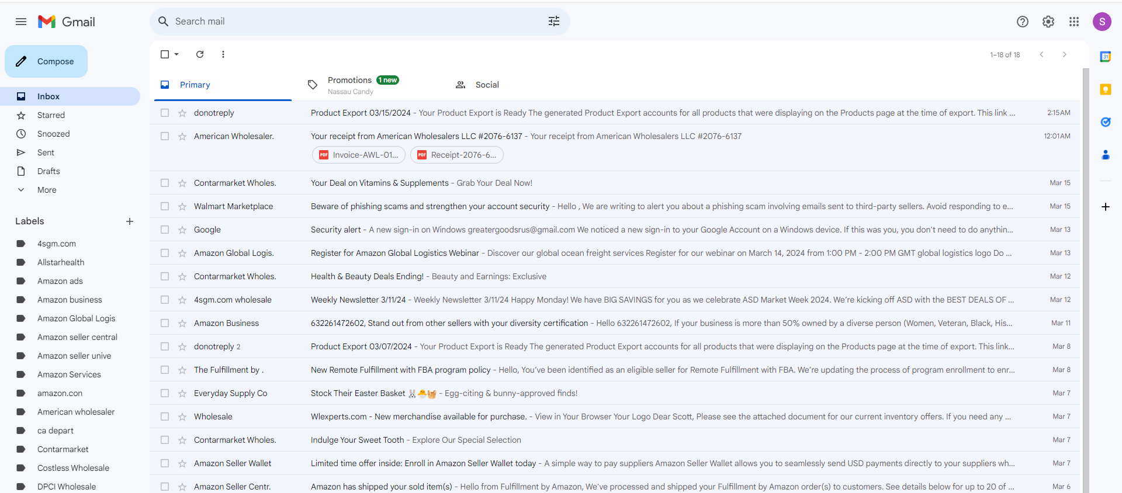Open the Snoozed folder

[x=70, y=134]
